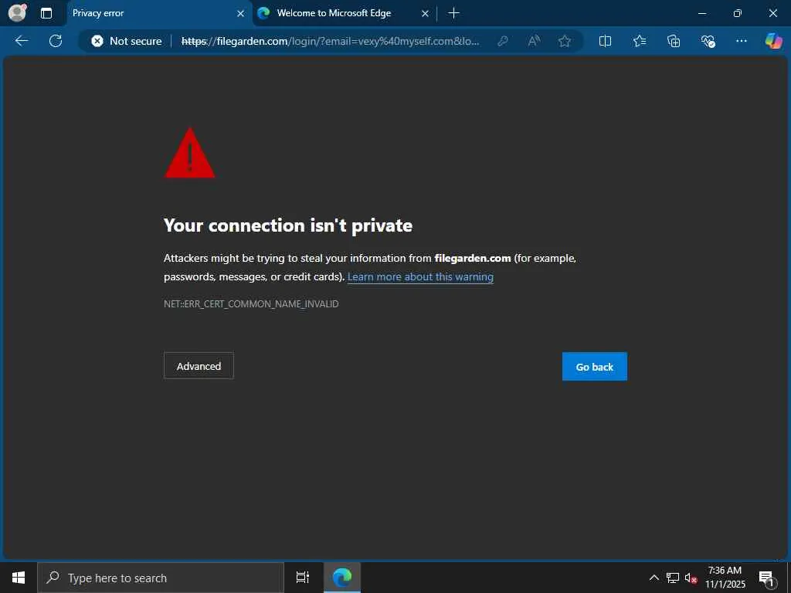Open the browser profile avatar
Screen dimensions: 791x593
pos(17,12)
